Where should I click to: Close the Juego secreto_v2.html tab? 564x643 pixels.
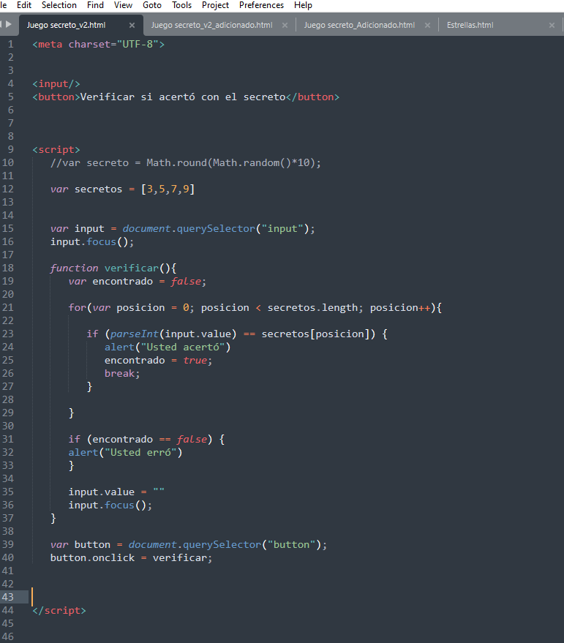pyautogui.click(x=132, y=26)
